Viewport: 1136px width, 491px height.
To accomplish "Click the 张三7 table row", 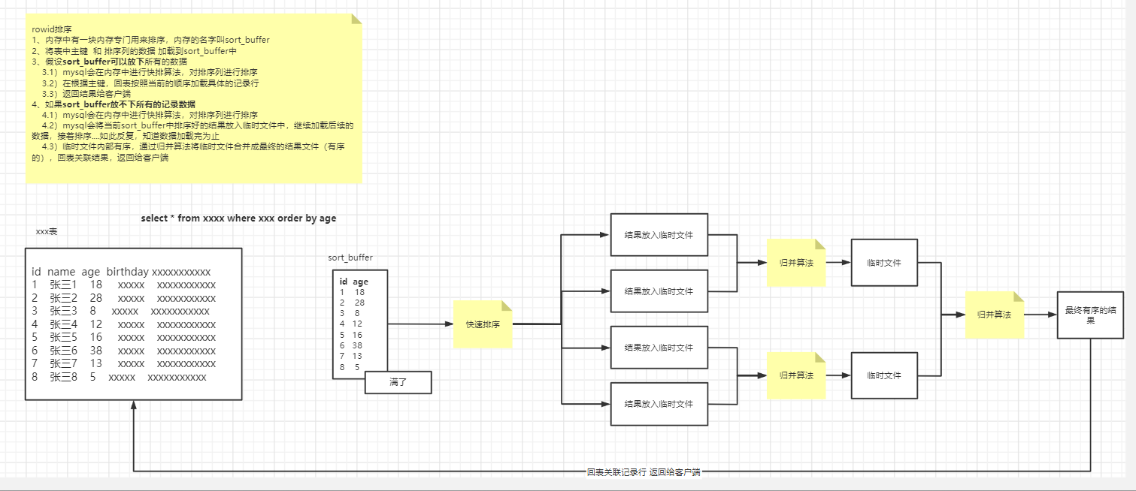I will 123,363.
